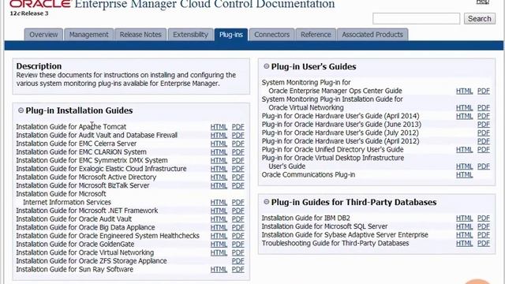Viewport: 505px width, 284px height.
Task: Open PDF for Virtual Desktop Infrastructure User's Guide
Action: click(484, 166)
